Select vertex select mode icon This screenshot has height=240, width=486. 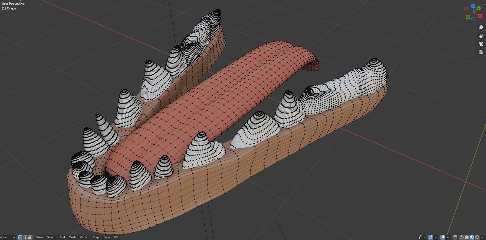click(20, 237)
